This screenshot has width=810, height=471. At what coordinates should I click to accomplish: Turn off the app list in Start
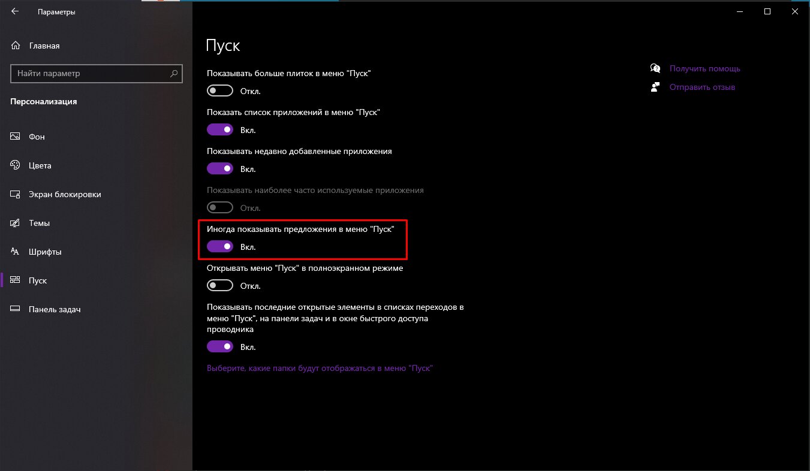(x=220, y=130)
